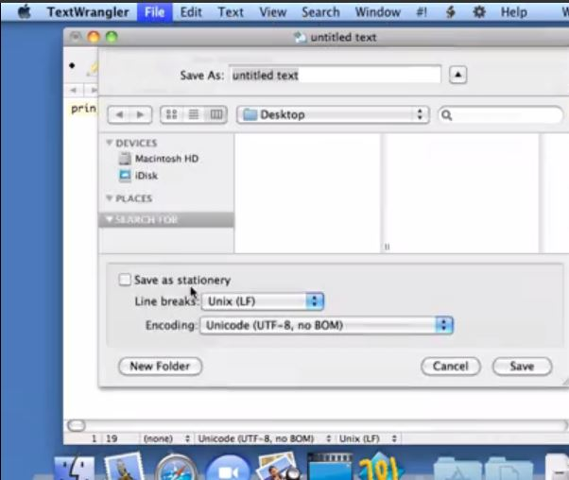Switch to icon view
This screenshot has height=480, width=569.
[171, 114]
